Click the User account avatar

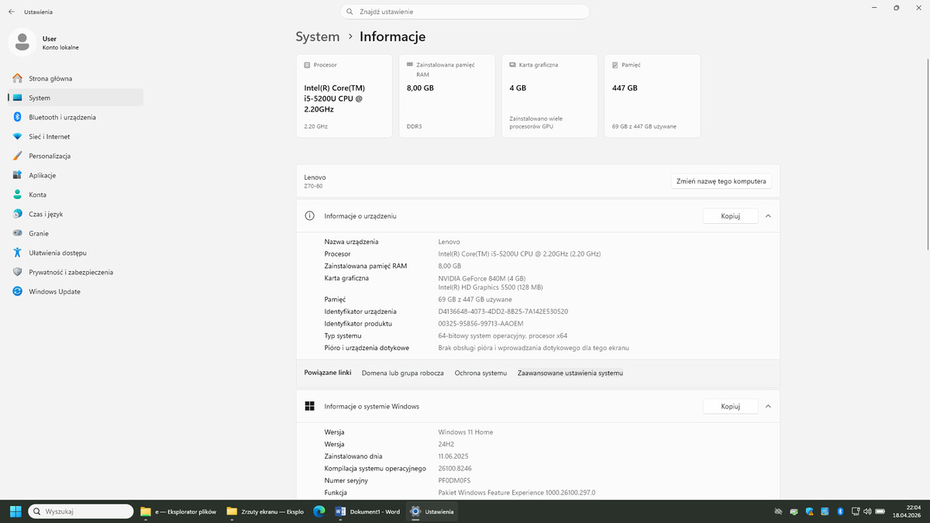tap(22, 42)
